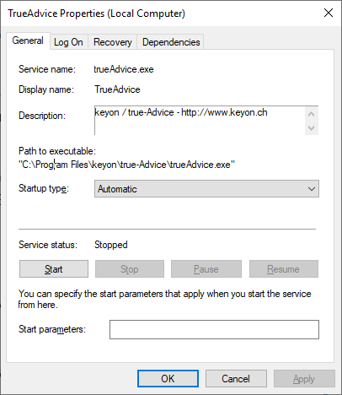Switch to the General tab
The image size is (342, 395).
(28, 41)
